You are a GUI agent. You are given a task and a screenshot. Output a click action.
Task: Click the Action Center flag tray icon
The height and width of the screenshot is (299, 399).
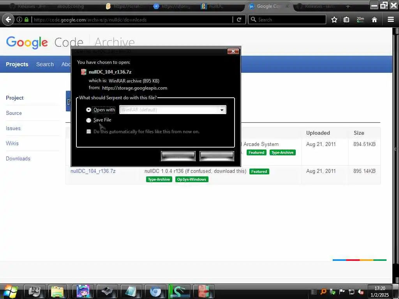click(x=342, y=292)
